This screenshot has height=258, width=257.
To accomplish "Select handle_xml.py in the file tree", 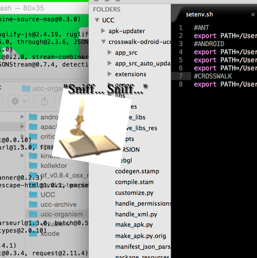I will click(x=136, y=214).
